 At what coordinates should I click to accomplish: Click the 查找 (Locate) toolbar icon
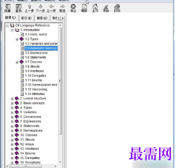tap(19, 8)
